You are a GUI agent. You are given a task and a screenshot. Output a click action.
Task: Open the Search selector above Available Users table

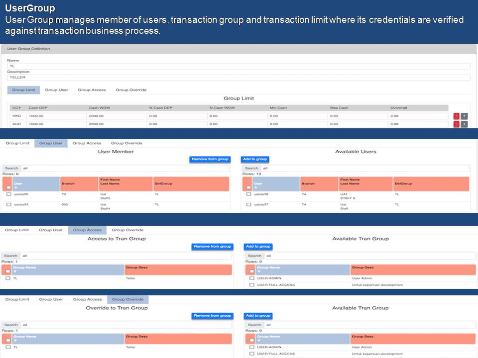pyautogui.click(x=252, y=168)
